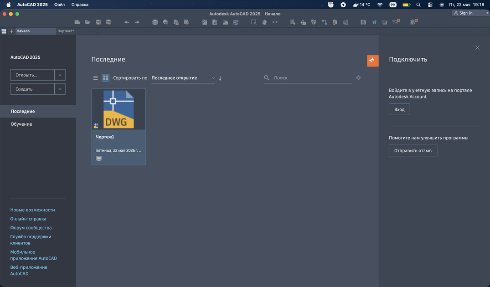Expand the Создать dropdown arrow
The height and width of the screenshot is (287, 490).
pos(60,89)
